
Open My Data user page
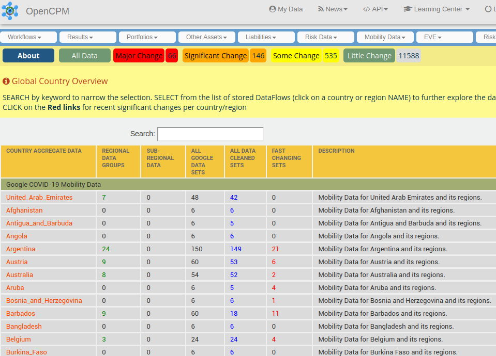click(x=286, y=9)
